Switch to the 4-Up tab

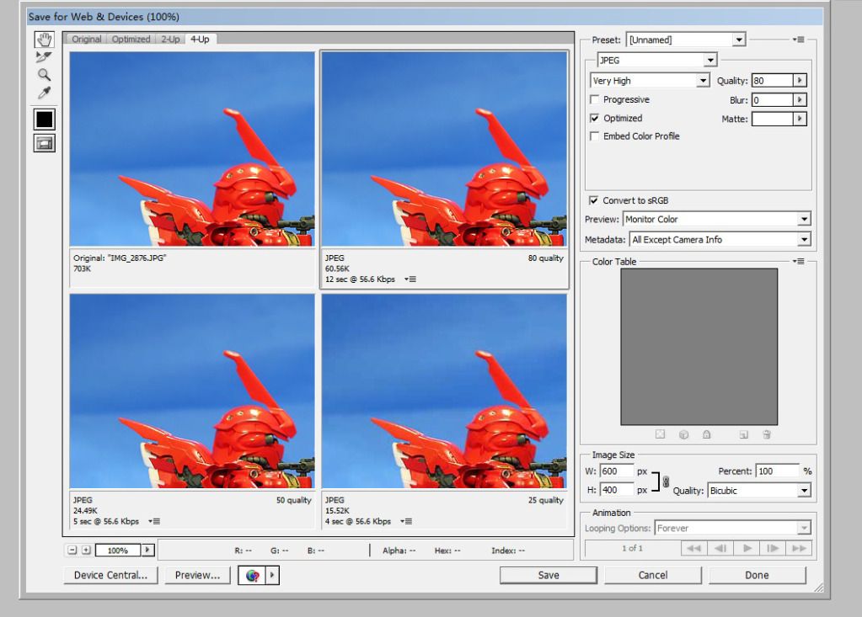click(200, 39)
